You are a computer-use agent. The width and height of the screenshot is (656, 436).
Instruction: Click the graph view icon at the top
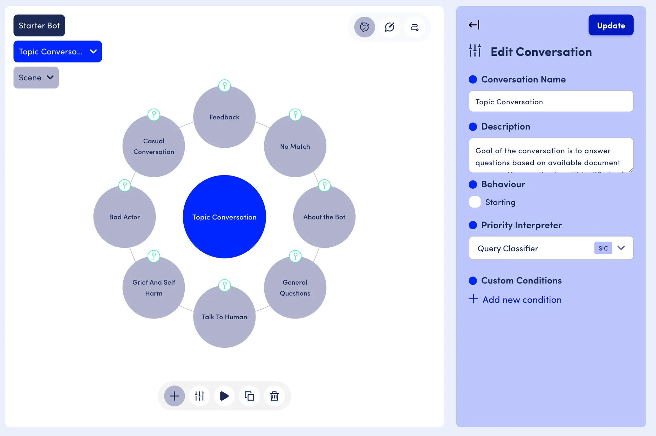click(x=364, y=27)
